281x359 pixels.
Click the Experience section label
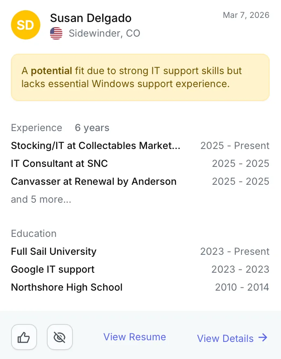37,128
